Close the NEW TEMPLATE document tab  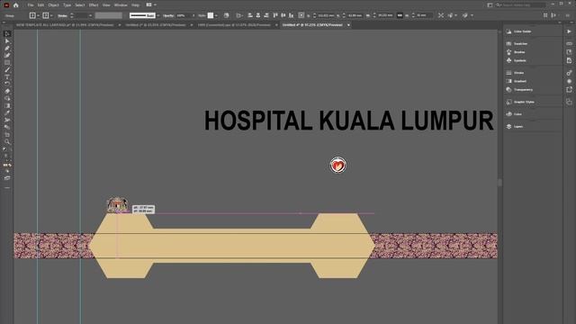(x=119, y=25)
